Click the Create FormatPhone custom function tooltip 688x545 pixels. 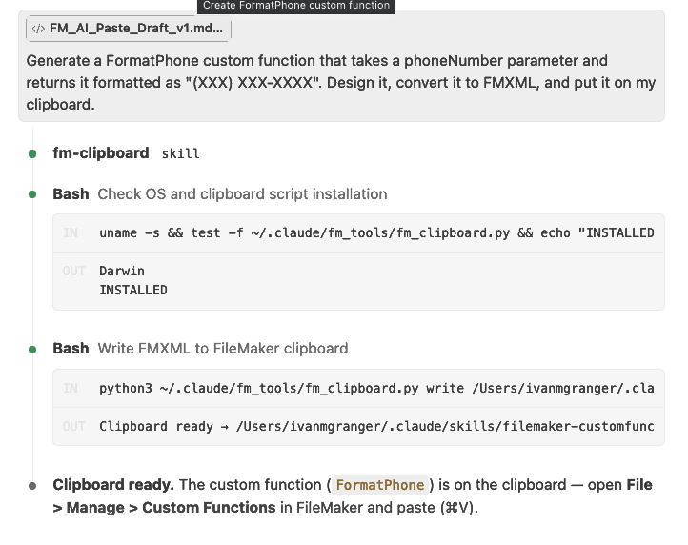296,6
